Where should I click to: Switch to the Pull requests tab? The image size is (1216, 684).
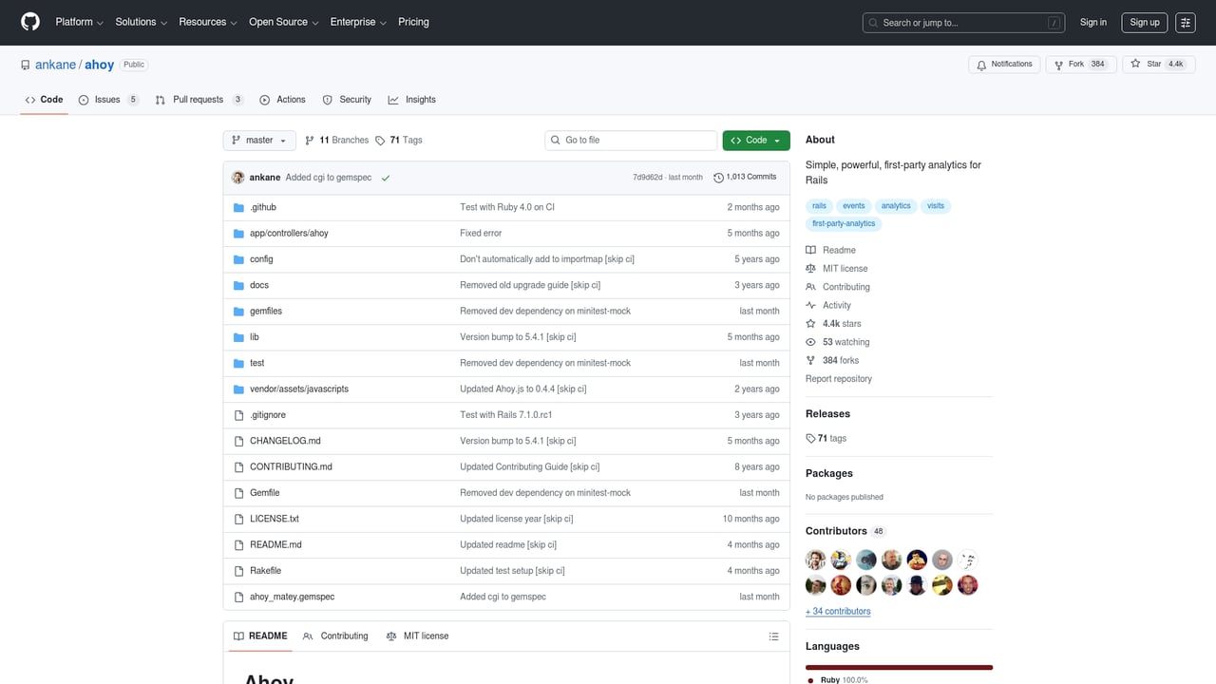(198, 100)
